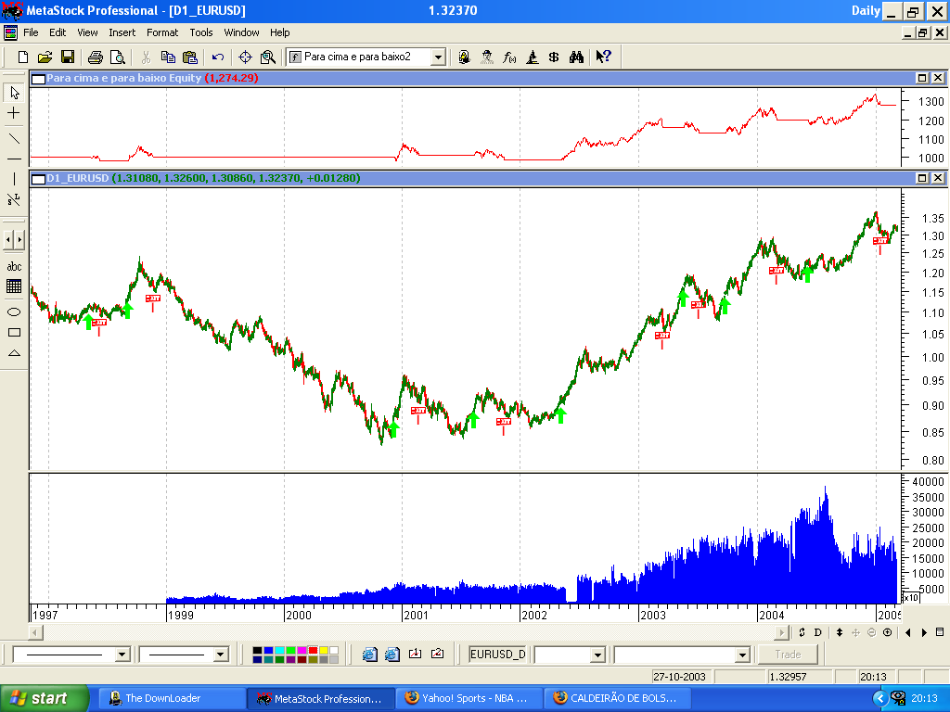Select the pointer arrow tool

[14, 94]
